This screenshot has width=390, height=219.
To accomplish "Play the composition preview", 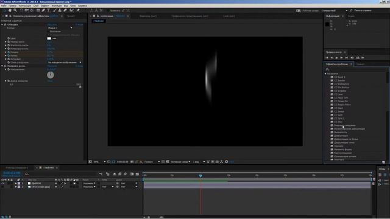I will pos(337,58).
